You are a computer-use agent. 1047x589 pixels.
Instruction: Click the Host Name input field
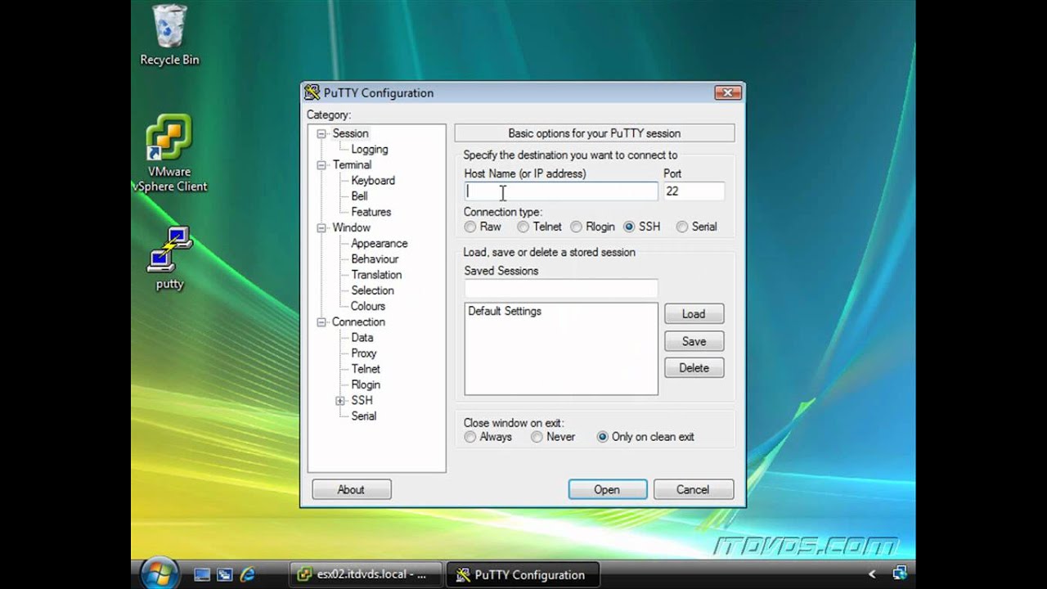click(560, 191)
